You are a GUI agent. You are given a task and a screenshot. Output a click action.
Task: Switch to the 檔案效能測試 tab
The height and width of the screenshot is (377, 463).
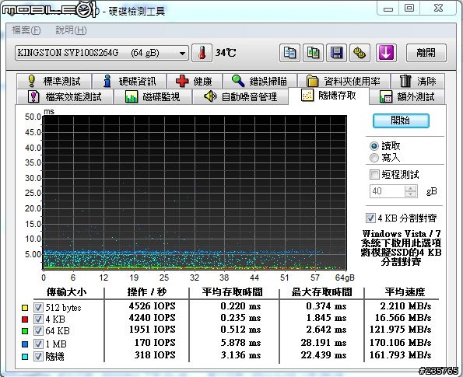coord(65,96)
